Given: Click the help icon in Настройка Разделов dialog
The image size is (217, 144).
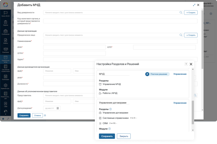Looking at the screenshot, I should point(186,64).
